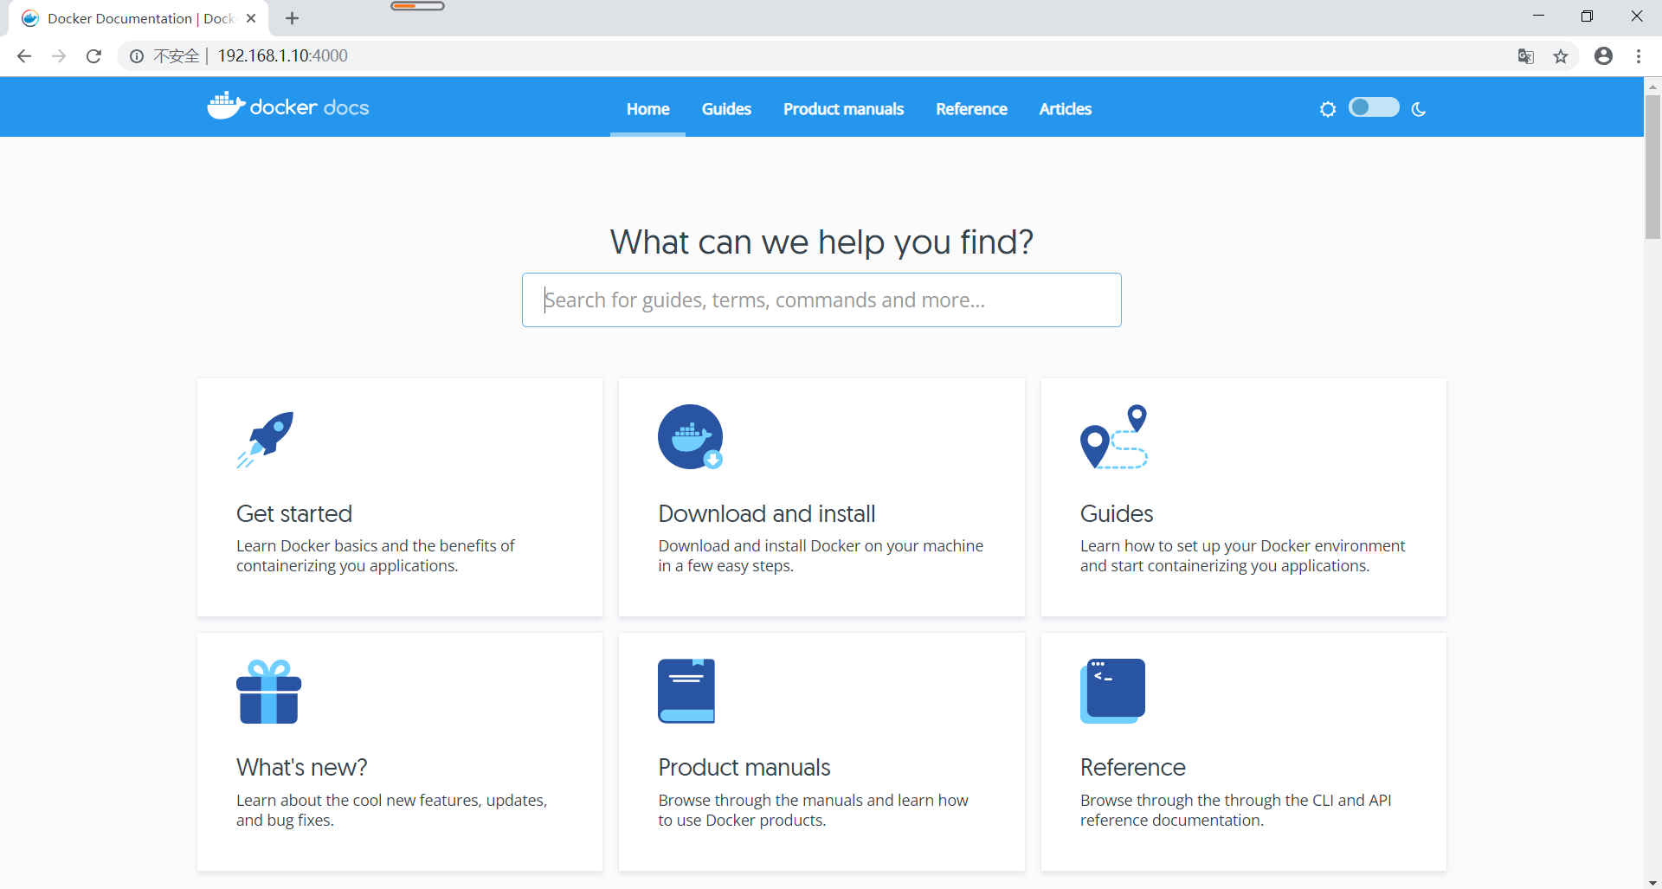The width and height of the screenshot is (1662, 889).
Task: Click the sun light-mode icon
Action: click(x=1328, y=109)
